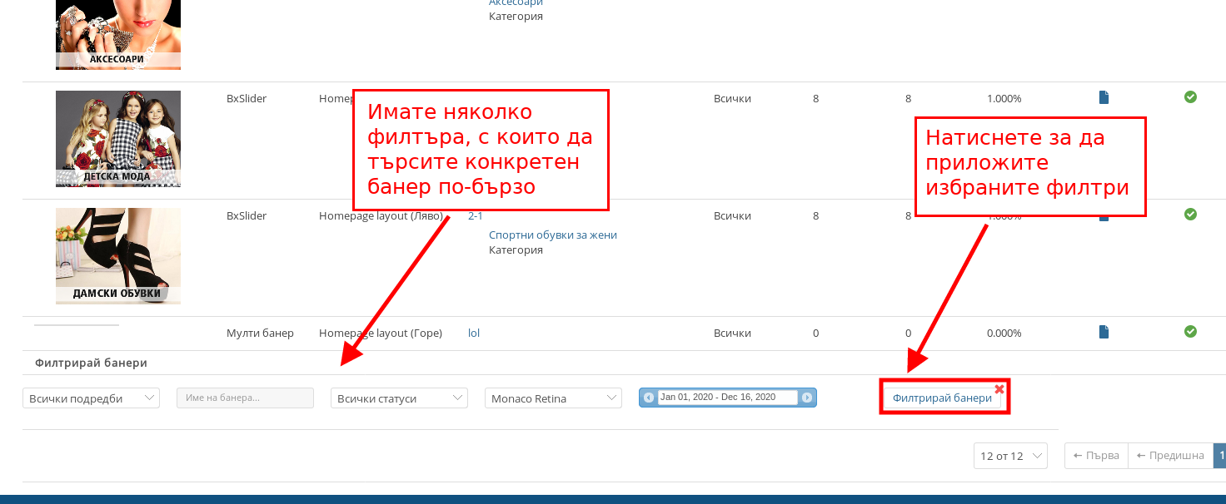The image size is (1226, 504).
Task: Open the lol banner link
Action: pos(474,333)
